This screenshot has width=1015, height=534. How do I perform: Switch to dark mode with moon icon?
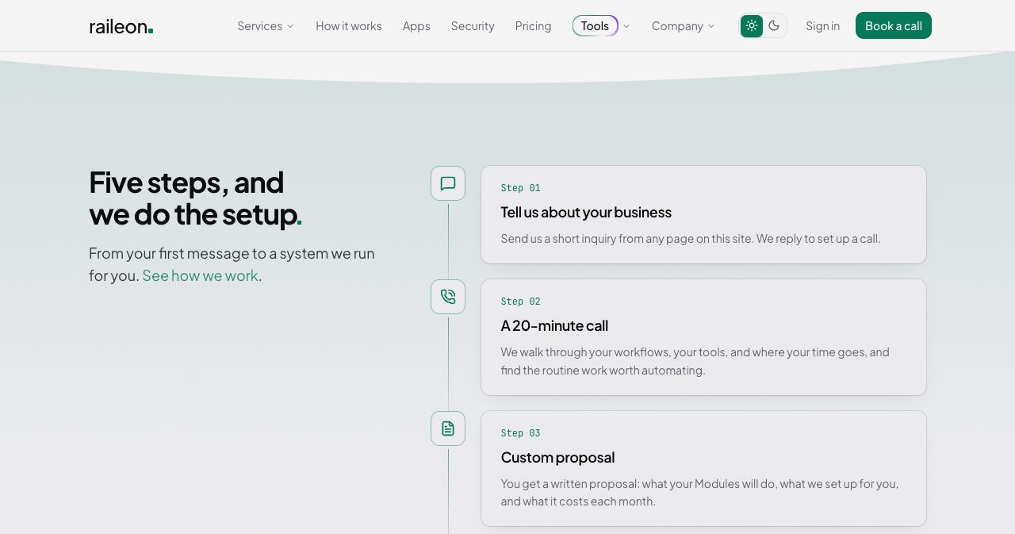774,25
